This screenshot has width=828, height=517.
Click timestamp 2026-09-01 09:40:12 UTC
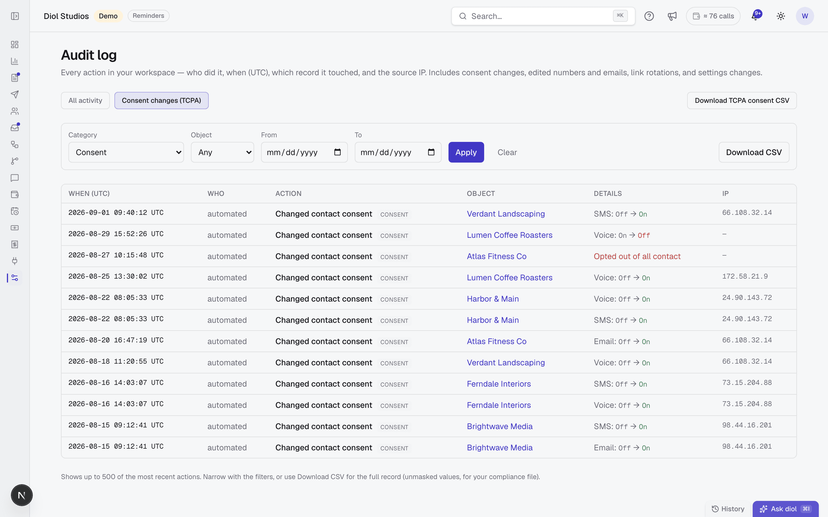tap(116, 213)
